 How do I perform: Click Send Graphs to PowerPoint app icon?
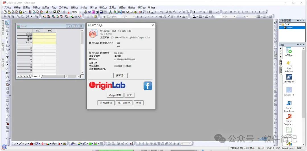[x=289, y=120]
